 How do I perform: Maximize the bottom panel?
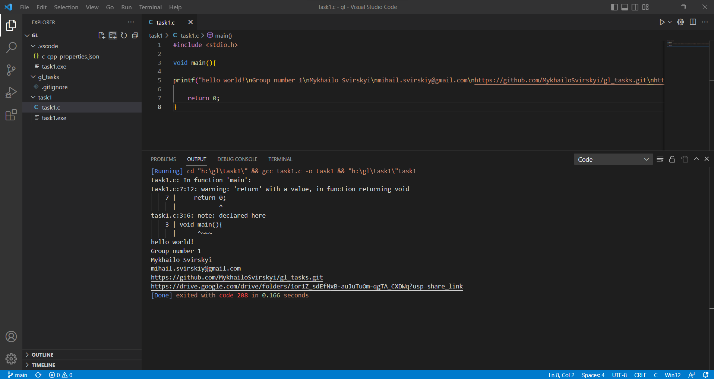[x=695, y=159]
